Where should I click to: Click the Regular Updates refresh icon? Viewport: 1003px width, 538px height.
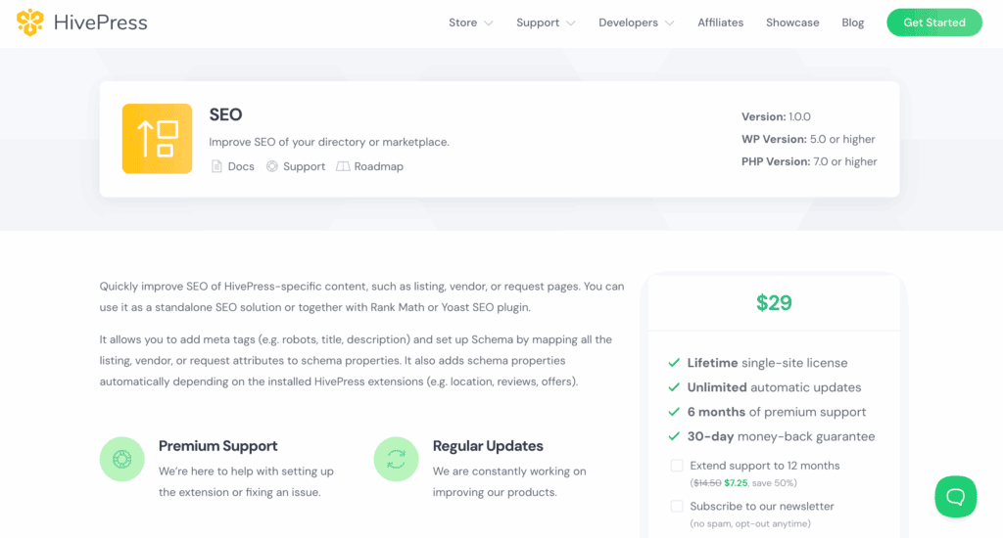point(396,459)
